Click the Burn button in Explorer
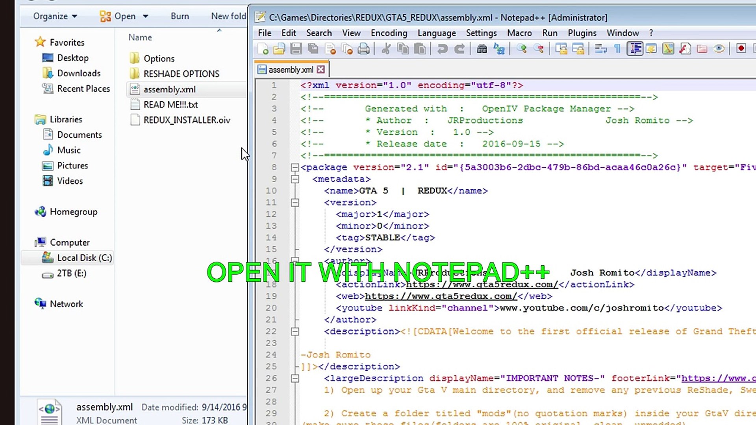 coord(180,16)
